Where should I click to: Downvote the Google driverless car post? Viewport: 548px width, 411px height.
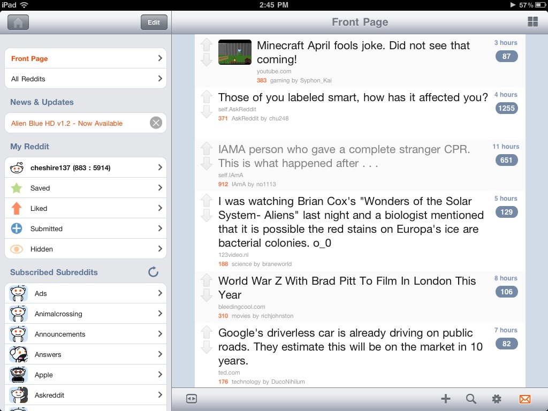(207, 347)
